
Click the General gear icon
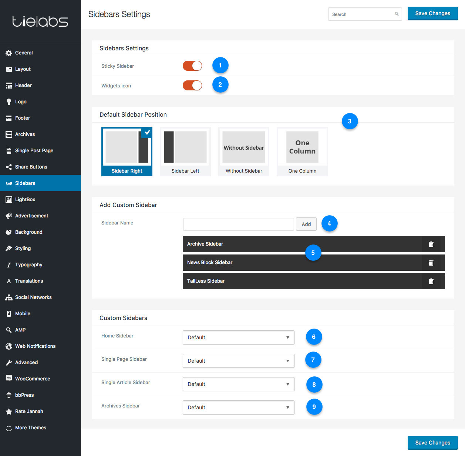click(9, 53)
